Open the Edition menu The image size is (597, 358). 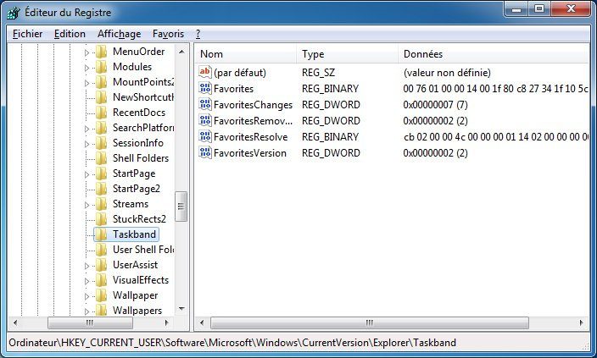(70, 34)
